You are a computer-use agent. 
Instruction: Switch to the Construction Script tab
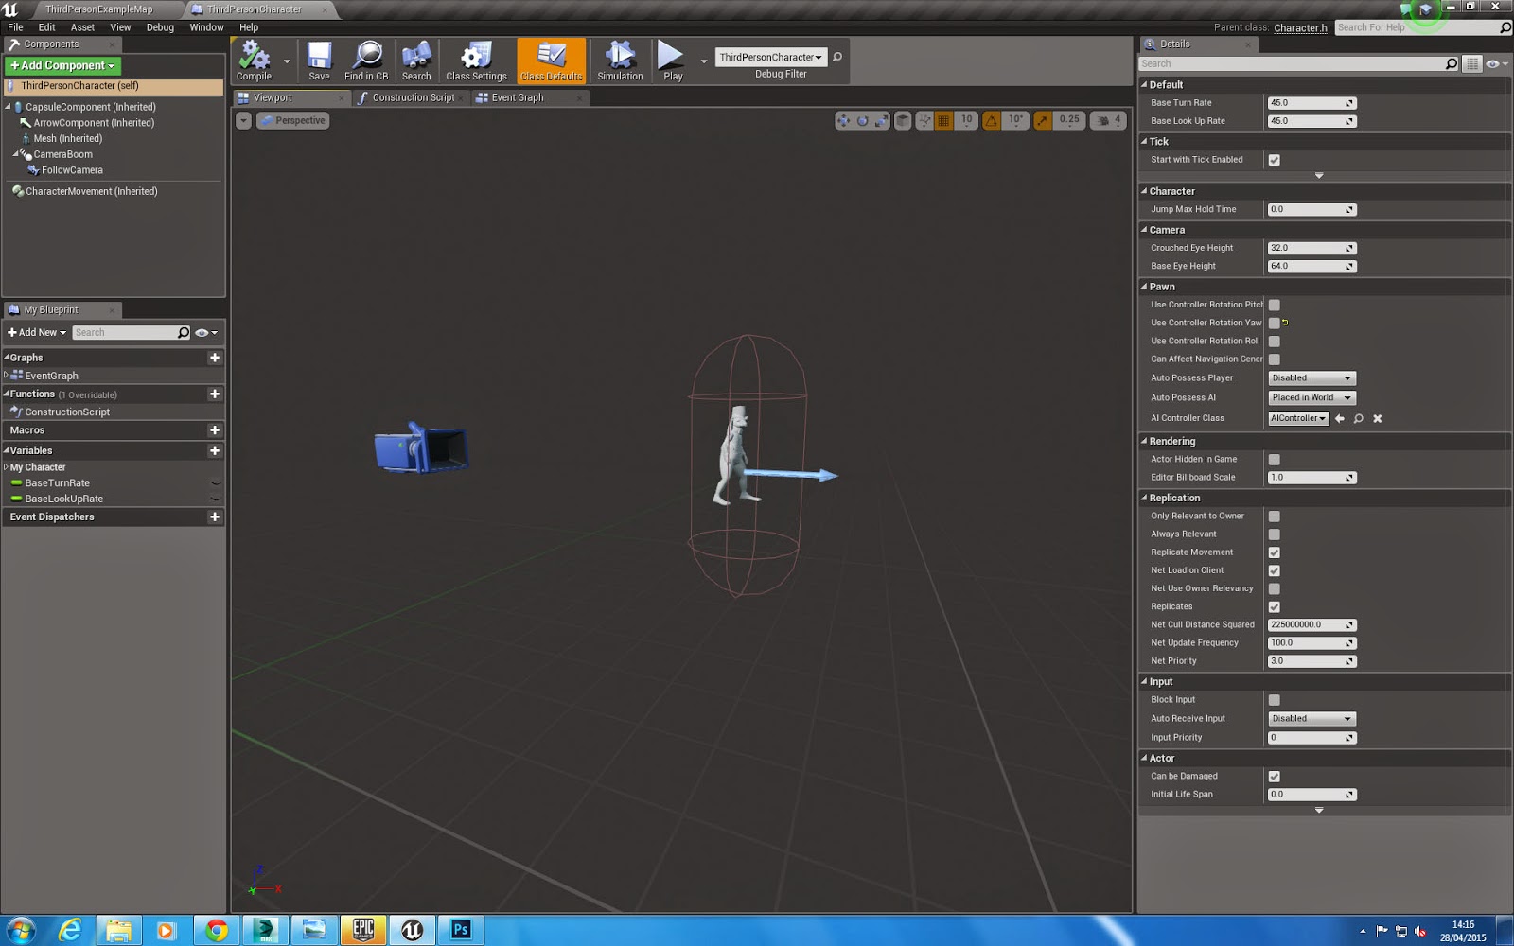click(413, 97)
